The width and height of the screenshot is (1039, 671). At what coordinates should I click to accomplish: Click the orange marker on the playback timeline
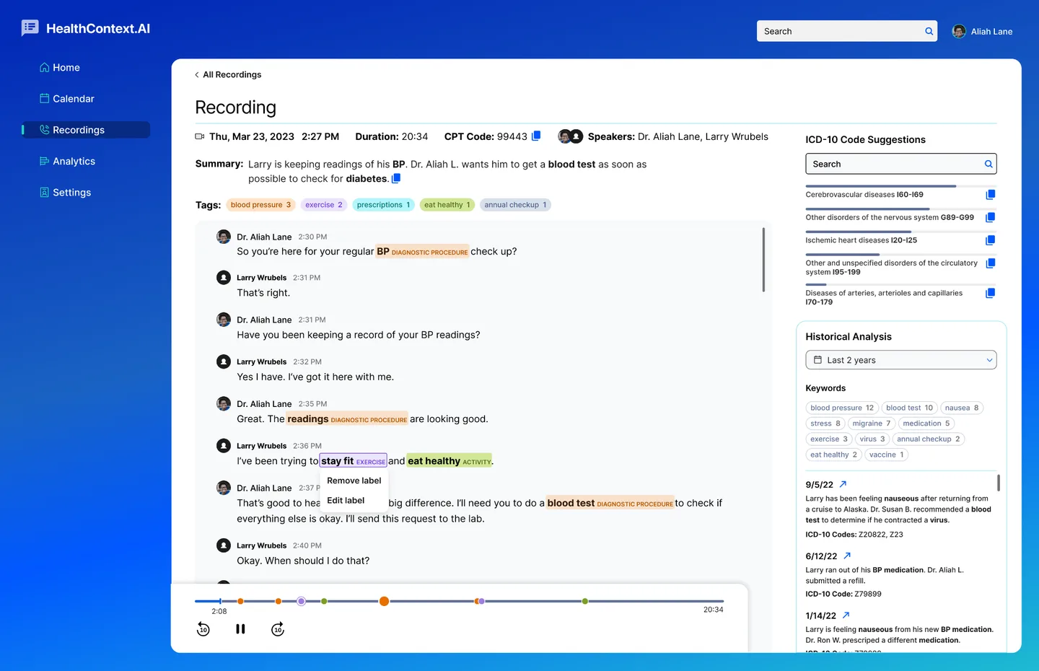pos(384,600)
